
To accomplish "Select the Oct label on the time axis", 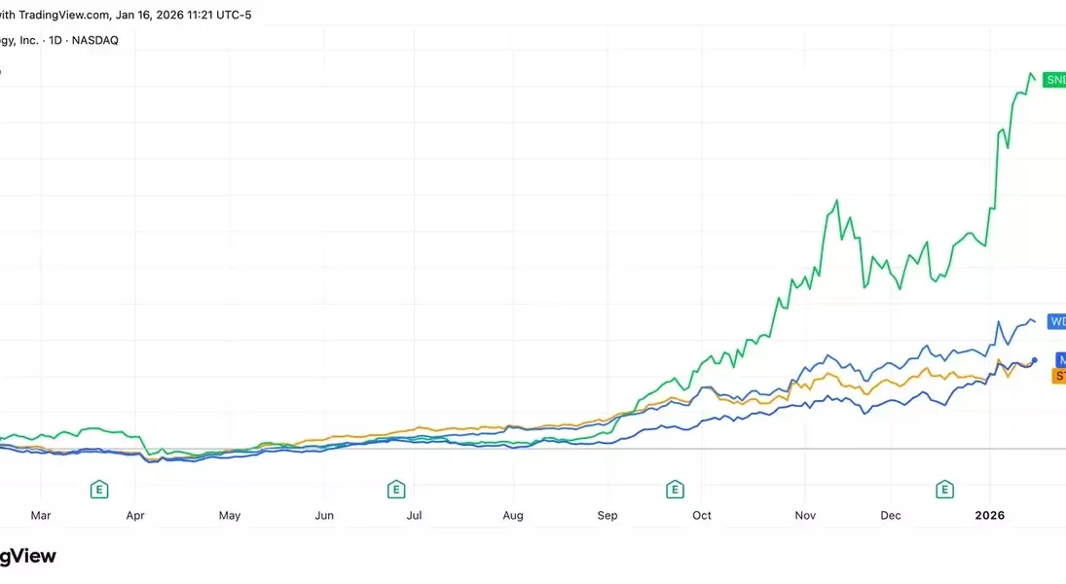I will tap(701, 516).
